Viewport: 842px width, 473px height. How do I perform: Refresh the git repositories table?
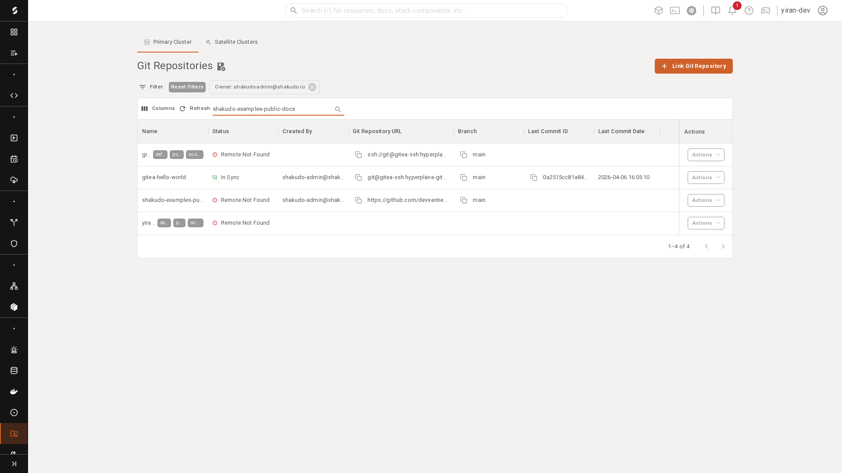[195, 108]
